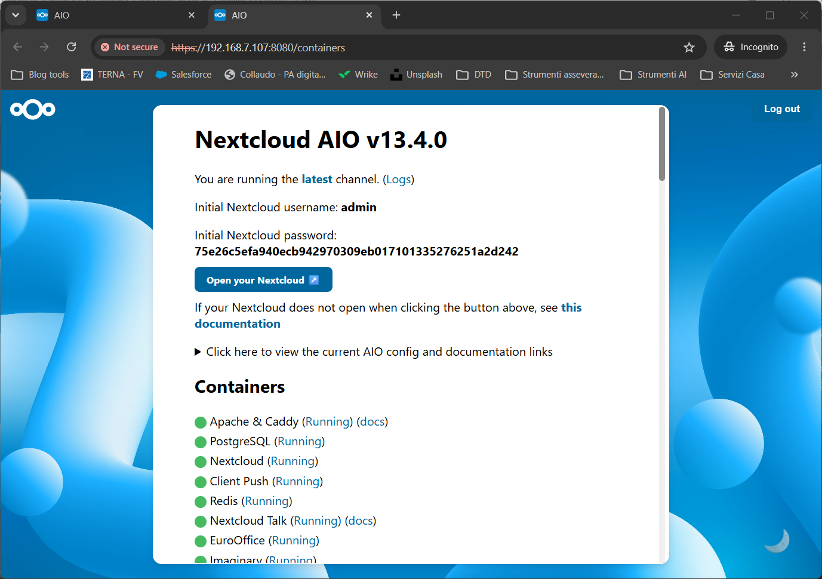Click the Running link for Client Push
The height and width of the screenshot is (579, 822).
(297, 481)
